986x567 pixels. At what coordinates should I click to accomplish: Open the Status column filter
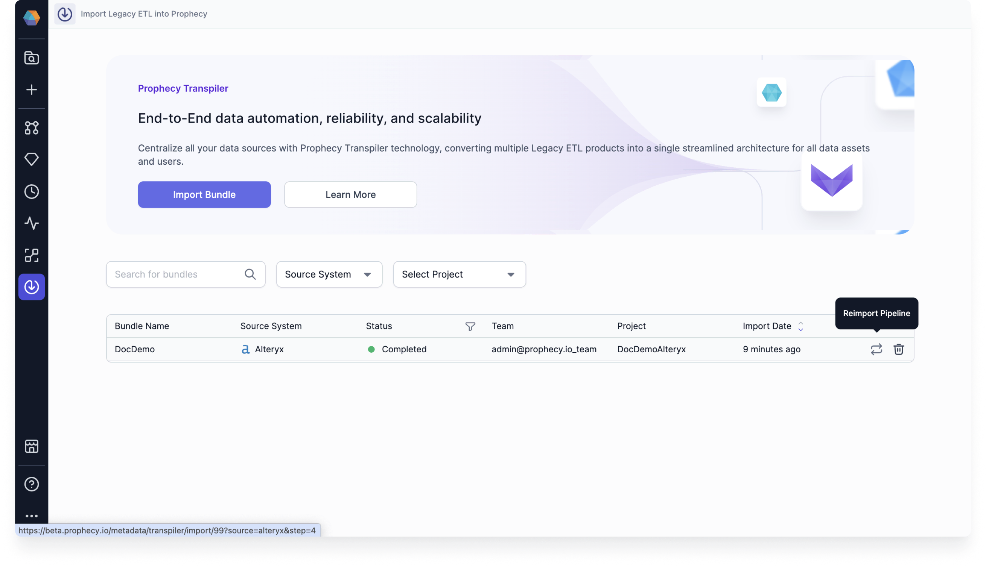coord(470,326)
